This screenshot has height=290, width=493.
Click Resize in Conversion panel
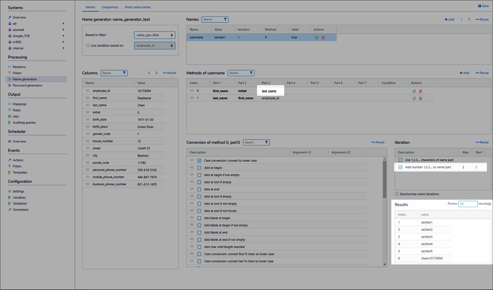click(x=378, y=142)
